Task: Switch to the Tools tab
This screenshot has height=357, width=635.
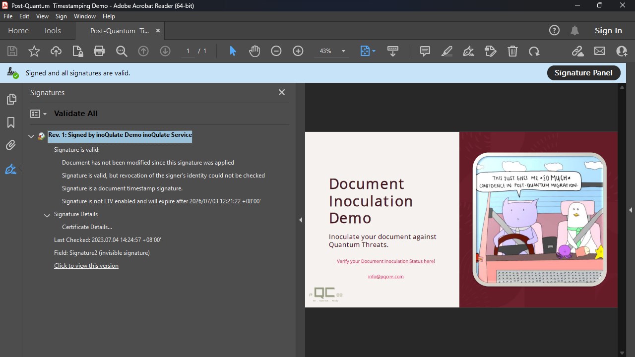Action: pos(52,31)
